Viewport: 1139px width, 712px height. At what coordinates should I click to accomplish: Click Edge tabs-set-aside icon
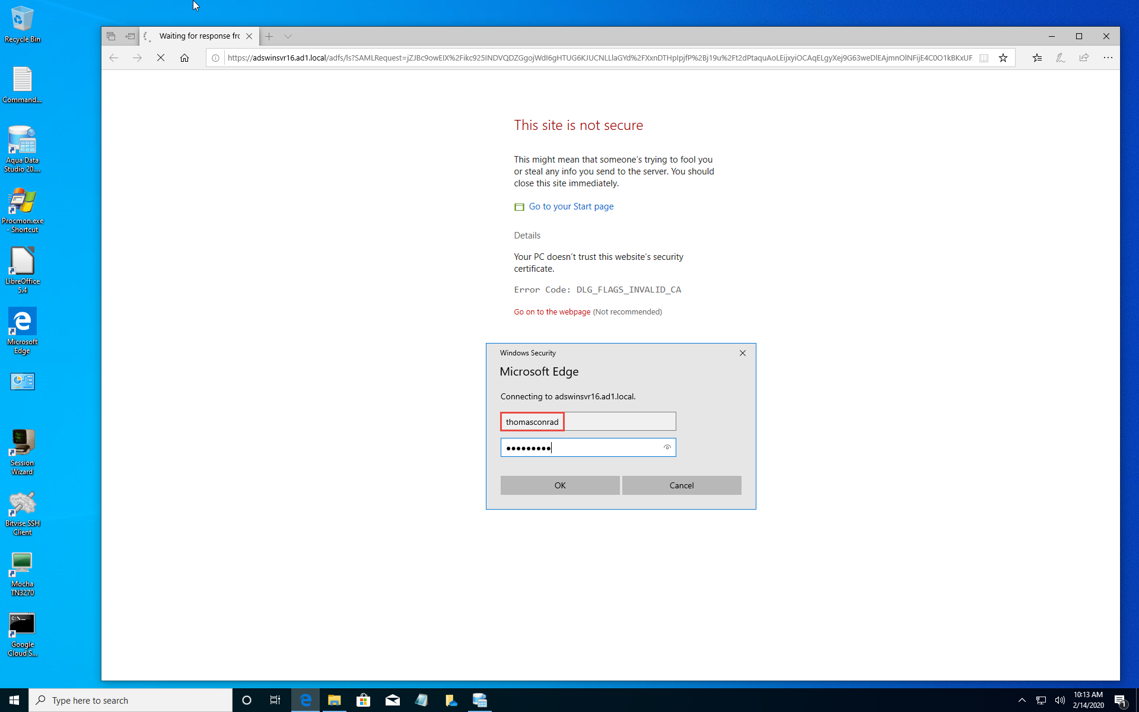pyautogui.click(x=111, y=36)
